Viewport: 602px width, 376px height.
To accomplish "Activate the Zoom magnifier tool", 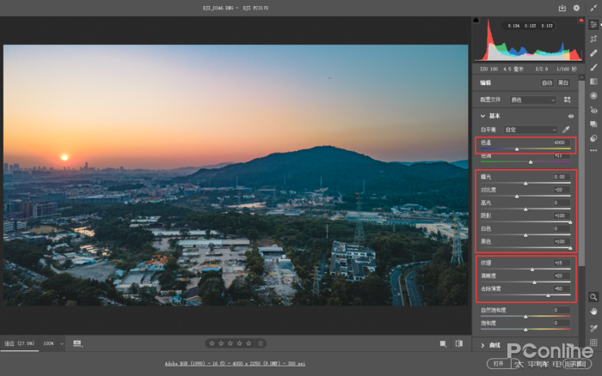I will pyautogui.click(x=593, y=296).
